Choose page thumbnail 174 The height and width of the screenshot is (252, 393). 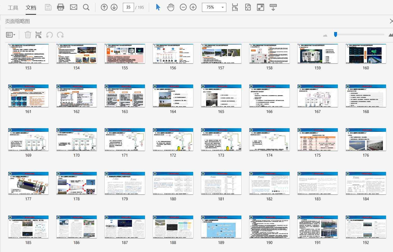(x=269, y=140)
